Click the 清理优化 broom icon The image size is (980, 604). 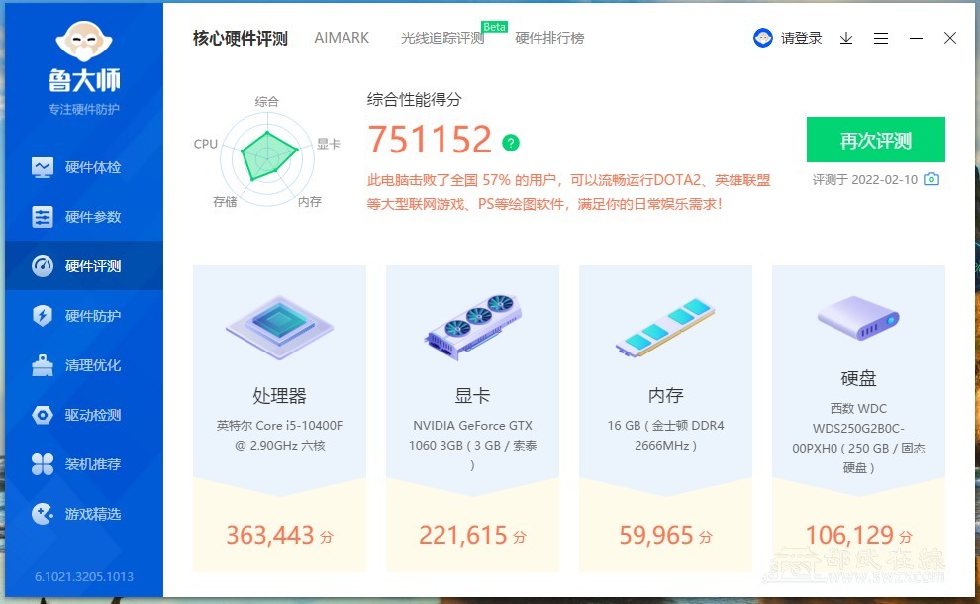(43, 365)
